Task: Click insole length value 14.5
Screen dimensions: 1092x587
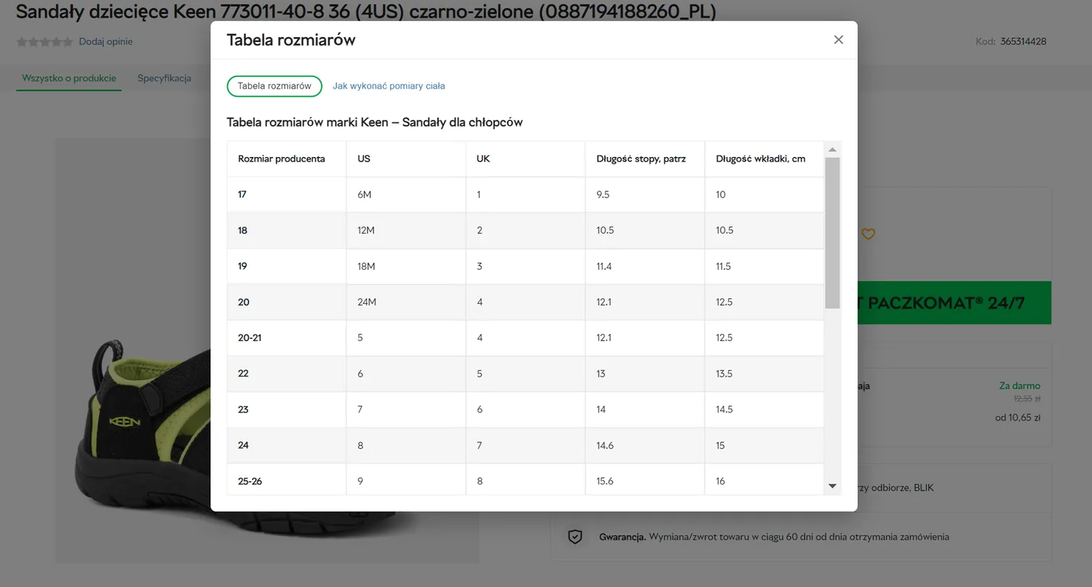Action: click(x=724, y=409)
